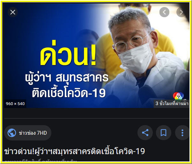
Task: Click the yellow ด่วน! text in the image
Action: point(68,53)
